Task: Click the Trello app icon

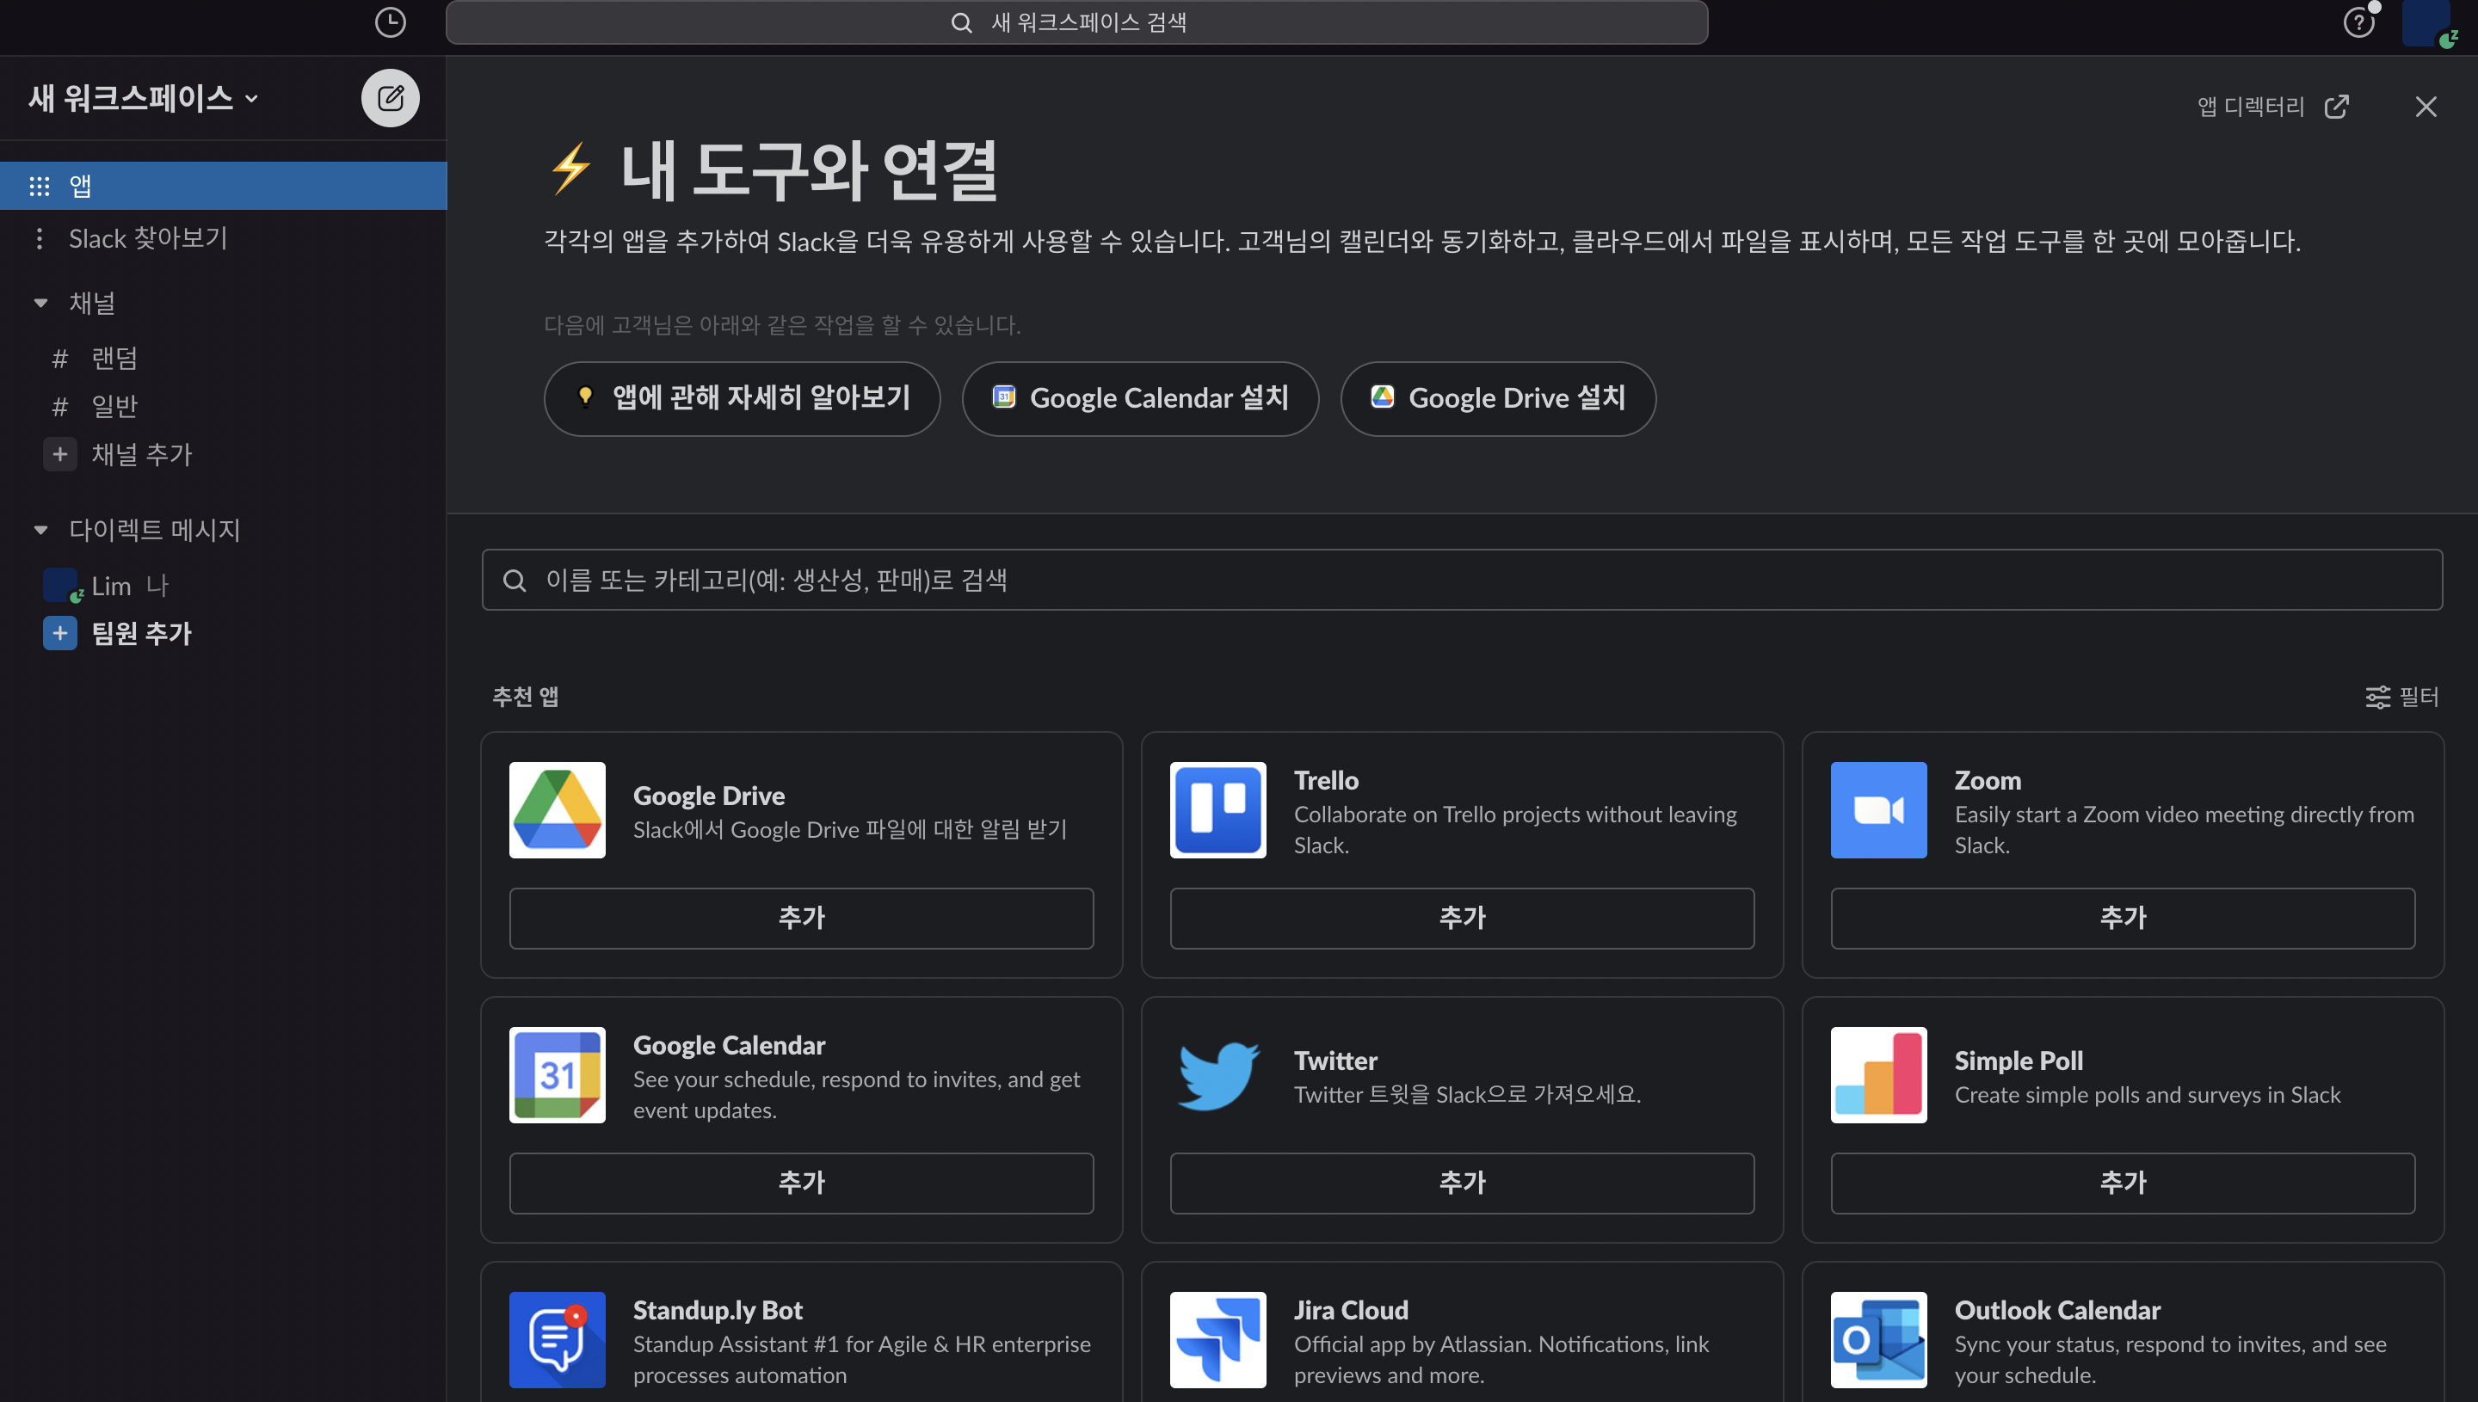Action: tap(1217, 810)
